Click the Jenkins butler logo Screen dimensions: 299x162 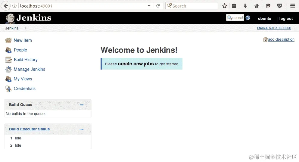click(10, 18)
